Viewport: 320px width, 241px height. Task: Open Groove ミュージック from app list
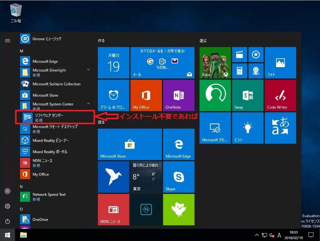(55, 39)
